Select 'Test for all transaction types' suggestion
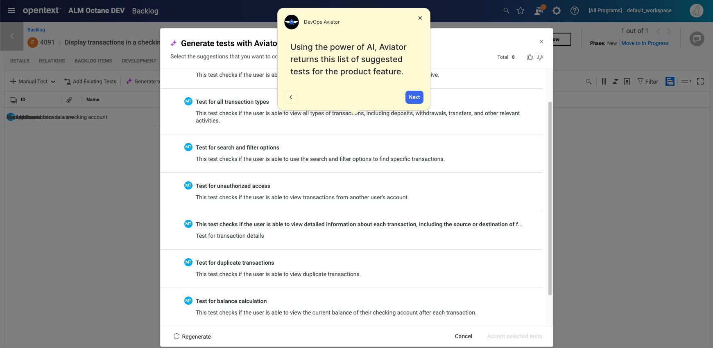Image resolution: width=713 pixels, height=348 pixels. pos(351,111)
